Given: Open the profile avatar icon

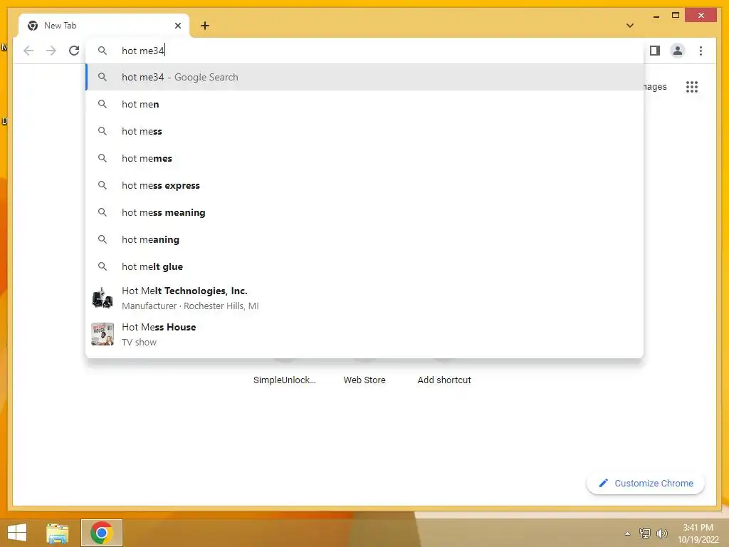Looking at the screenshot, I should [678, 51].
